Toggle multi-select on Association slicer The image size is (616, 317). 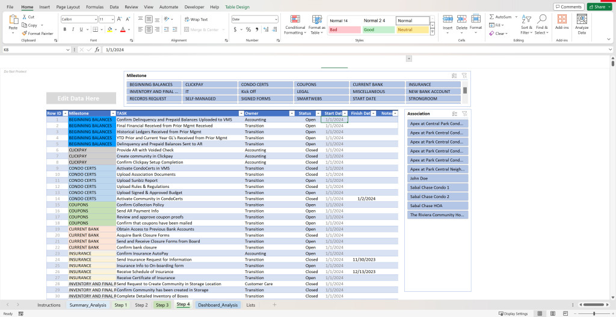tap(454, 114)
